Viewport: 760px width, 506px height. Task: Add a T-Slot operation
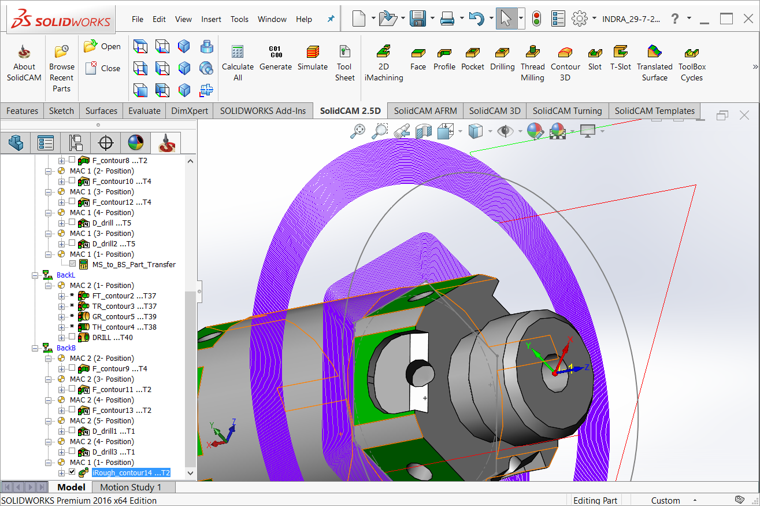(621, 58)
